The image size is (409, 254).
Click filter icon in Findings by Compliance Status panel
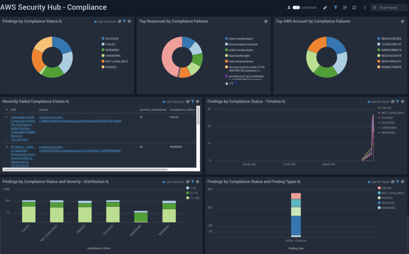[125, 22]
